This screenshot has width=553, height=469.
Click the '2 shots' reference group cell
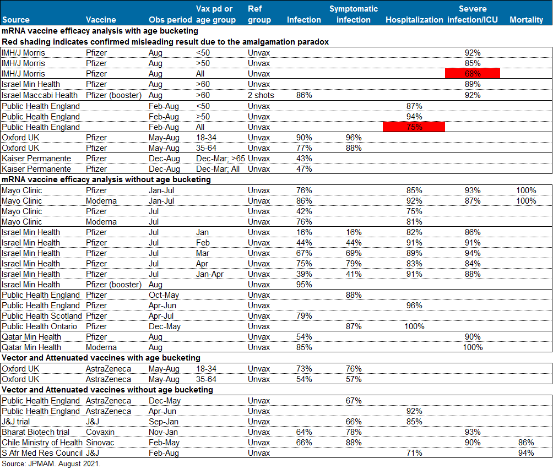[261, 95]
